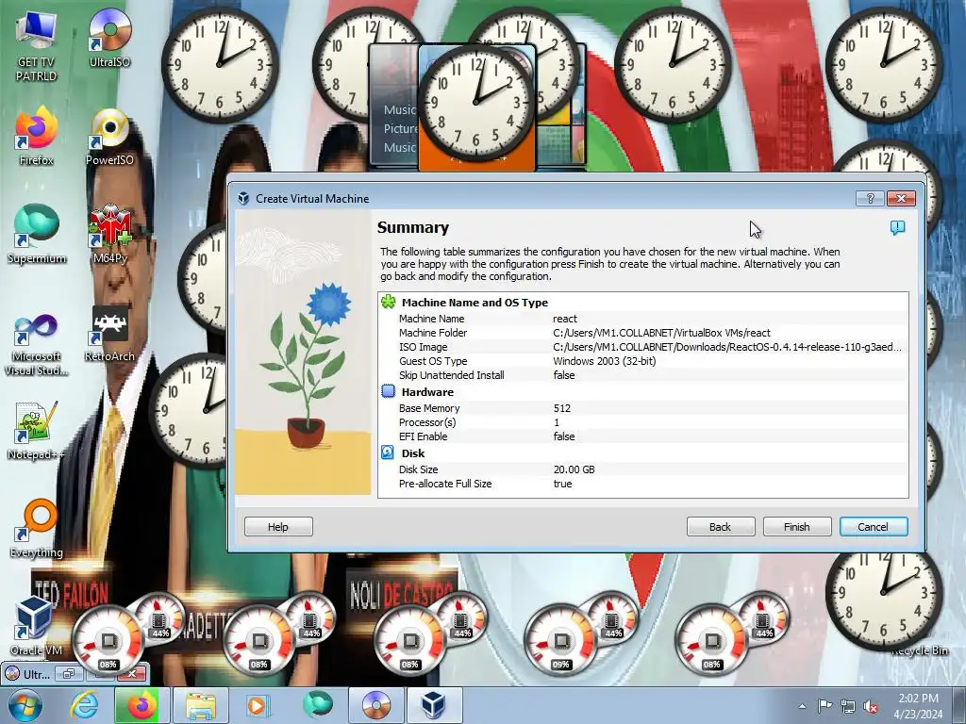Switch to UltraISO on the taskbar
This screenshot has height=724, width=966.
[x=375, y=705]
